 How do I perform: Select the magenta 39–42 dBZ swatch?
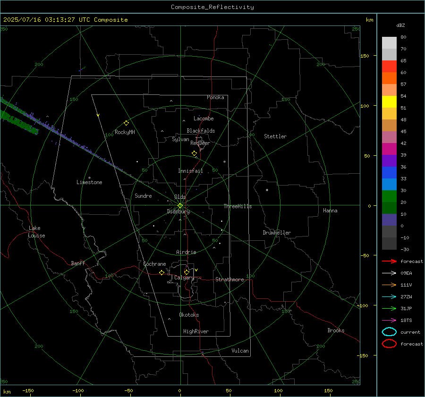pyautogui.click(x=389, y=149)
